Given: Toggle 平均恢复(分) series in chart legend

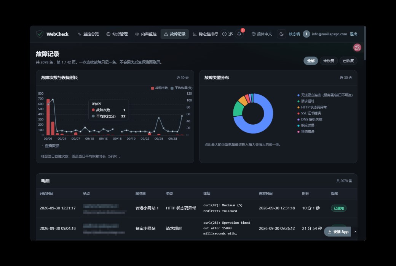Looking at the screenshot, I should point(181,88).
